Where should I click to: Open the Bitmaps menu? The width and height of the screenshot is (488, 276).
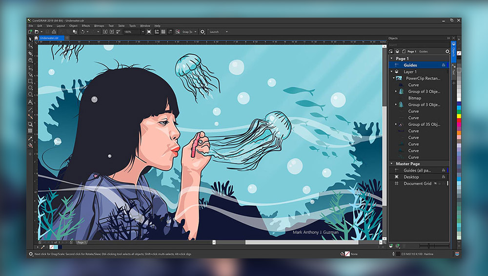(x=99, y=26)
